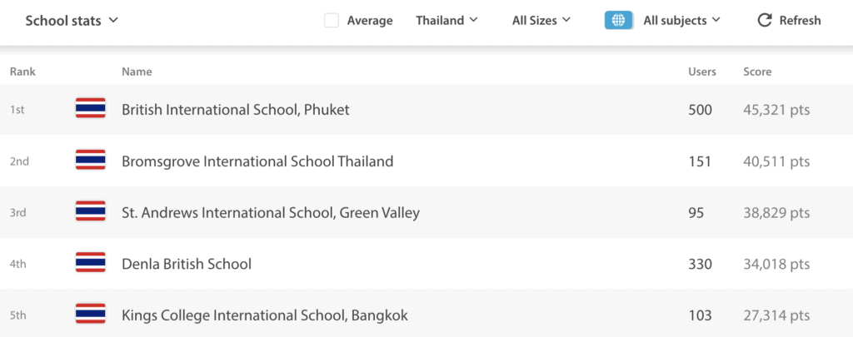The image size is (853, 337).
Task: Click flag icon beside Bromsgrove International School
Action: point(90,161)
